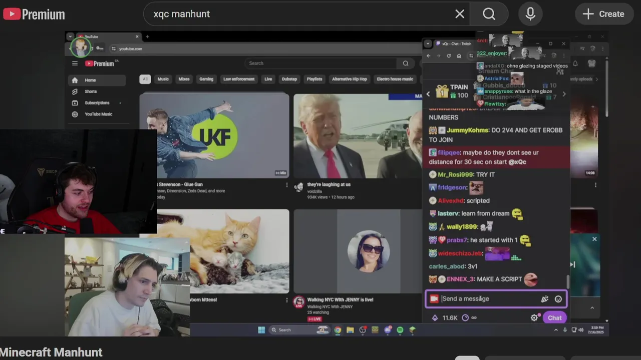Select the 'Dubstep' filter chip
Screen dimensions: 641x360
tap(289, 79)
